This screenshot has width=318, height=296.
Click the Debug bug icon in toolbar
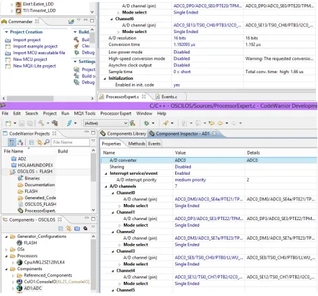click(x=147, y=123)
